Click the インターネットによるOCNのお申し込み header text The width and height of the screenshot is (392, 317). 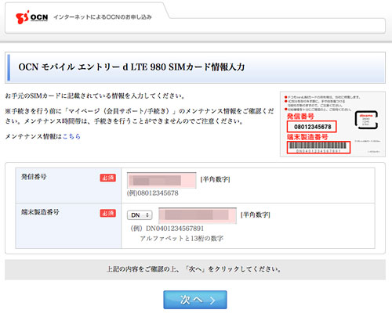tap(103, 17)
